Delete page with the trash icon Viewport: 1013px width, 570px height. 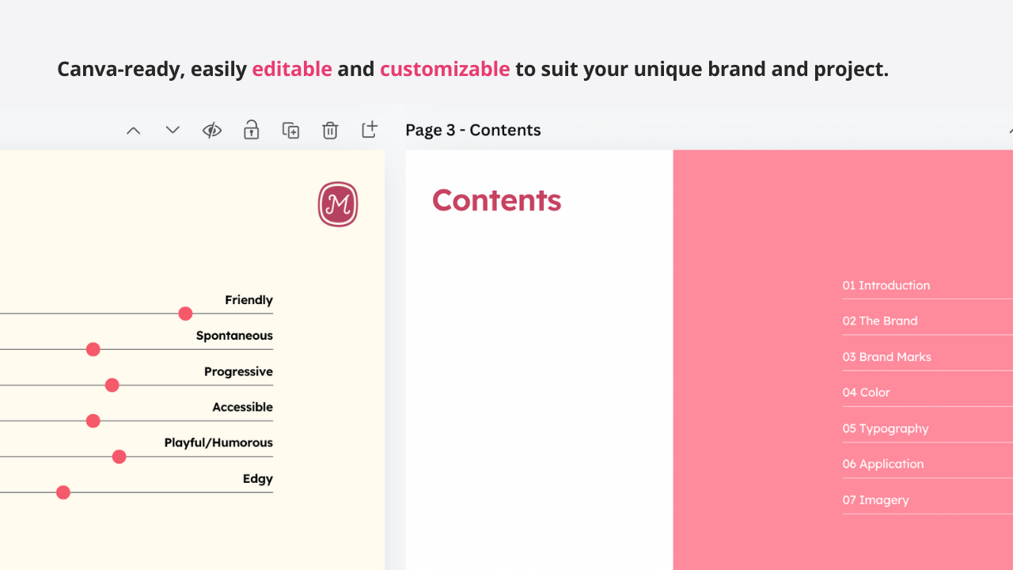click(330, 131)
